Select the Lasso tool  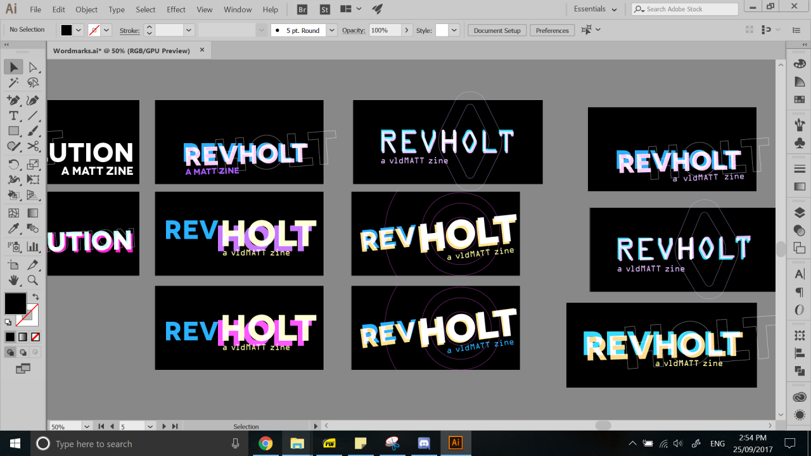point(33,83)
